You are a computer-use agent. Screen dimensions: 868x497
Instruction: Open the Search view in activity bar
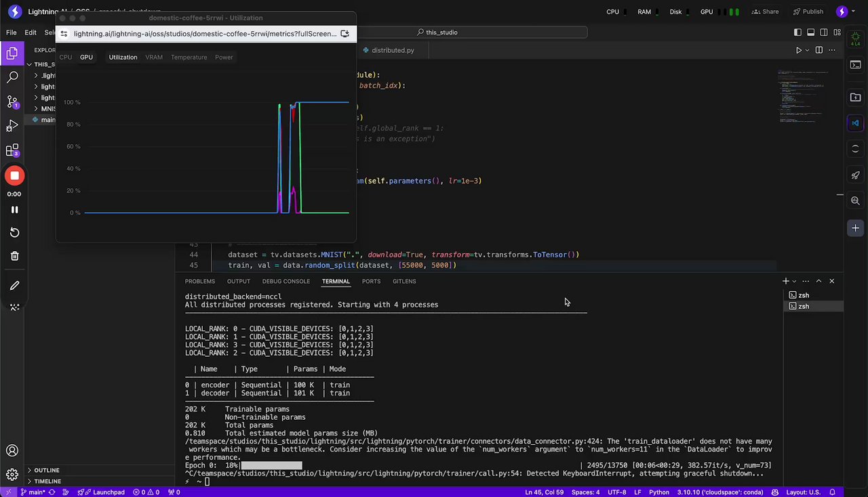[x=12, y=77]
